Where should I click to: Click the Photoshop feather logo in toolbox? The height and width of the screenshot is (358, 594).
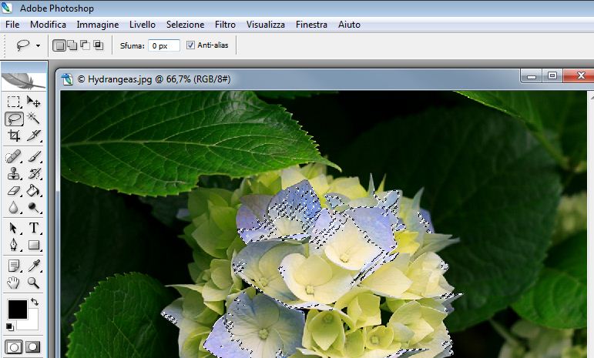(x=24, y=81)
